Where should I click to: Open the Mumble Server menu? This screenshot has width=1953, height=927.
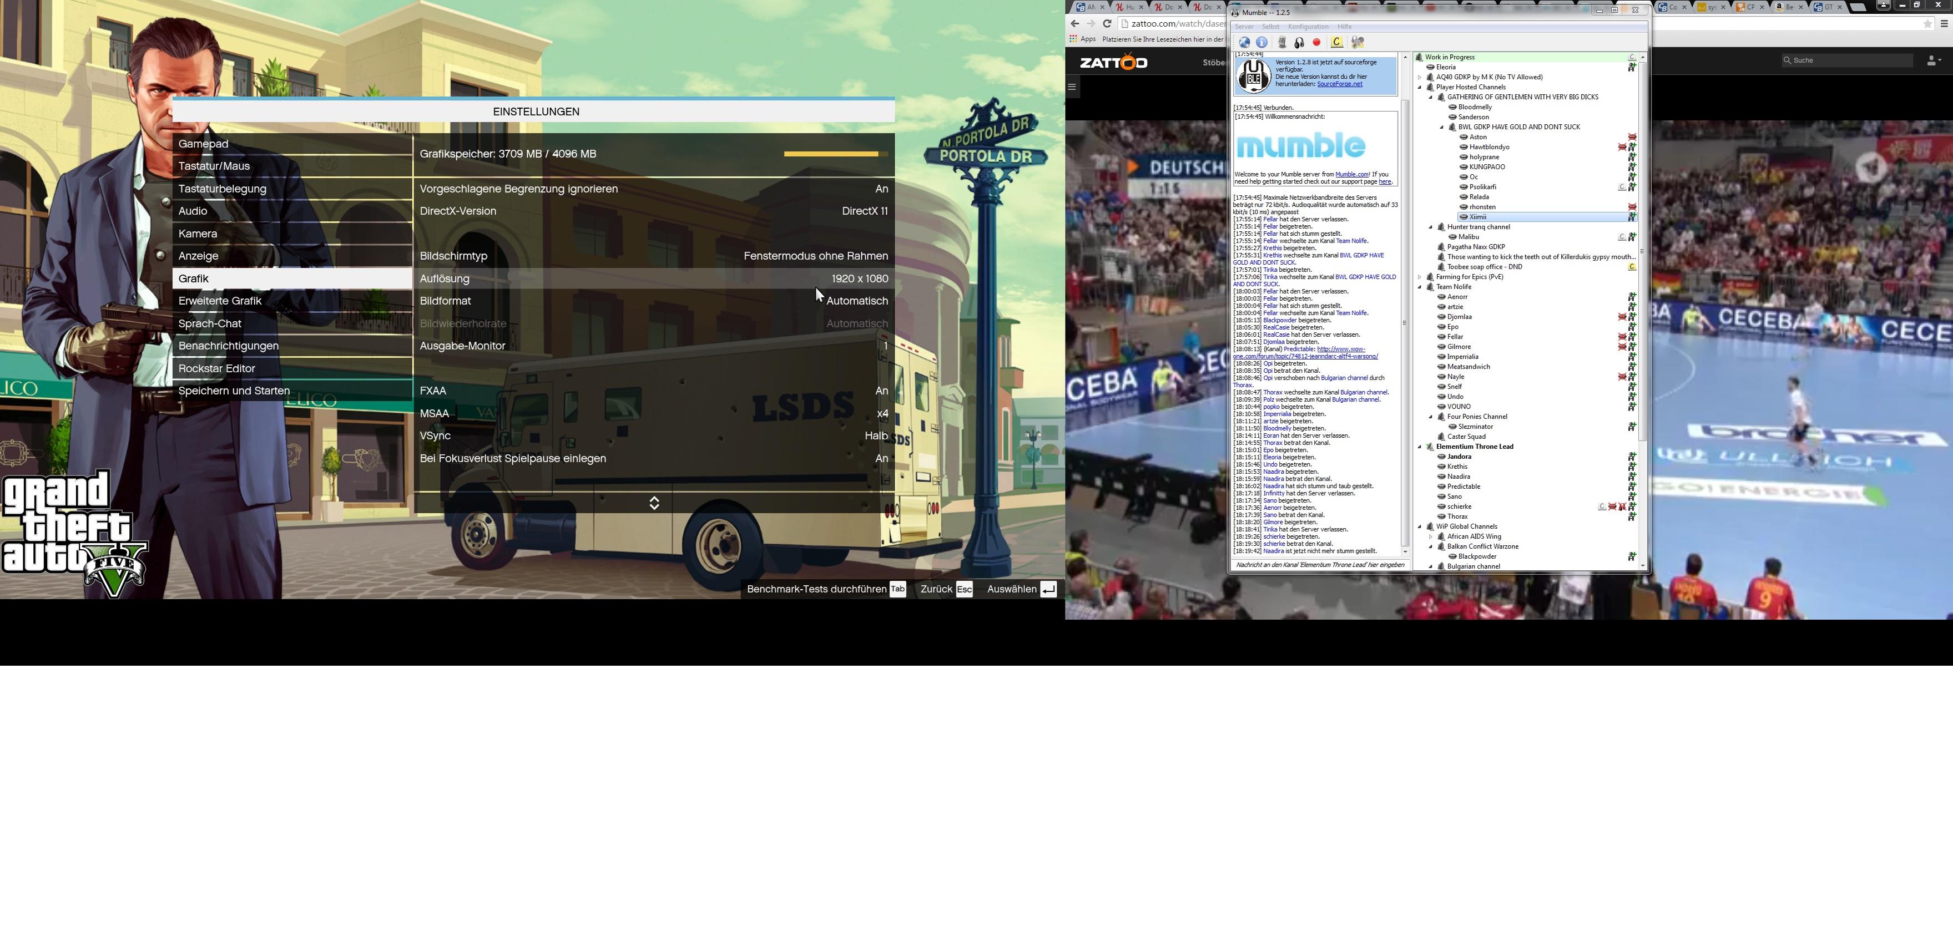[1244, 27]
